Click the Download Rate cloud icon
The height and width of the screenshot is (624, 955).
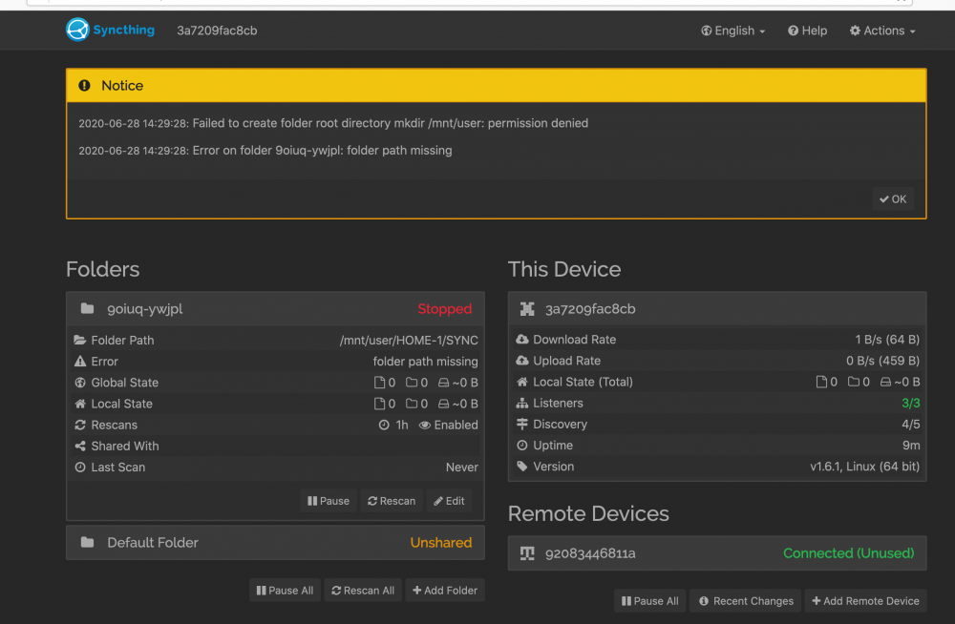pos(522,339)
